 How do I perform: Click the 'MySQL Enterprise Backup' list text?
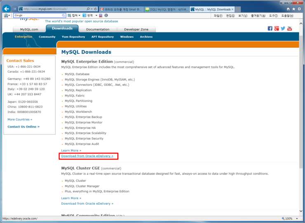(x=83, y=117)
